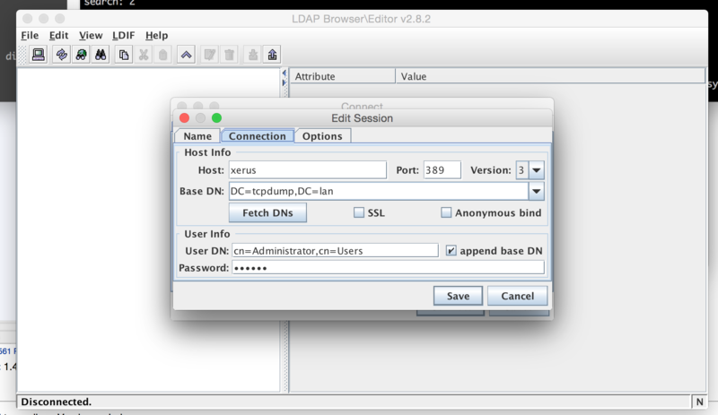Viewport: 718px width, 415px height.
Task: Open the LDIF menu
Action: 124,35
